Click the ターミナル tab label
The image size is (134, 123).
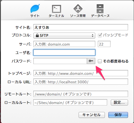tap(56, 16)
